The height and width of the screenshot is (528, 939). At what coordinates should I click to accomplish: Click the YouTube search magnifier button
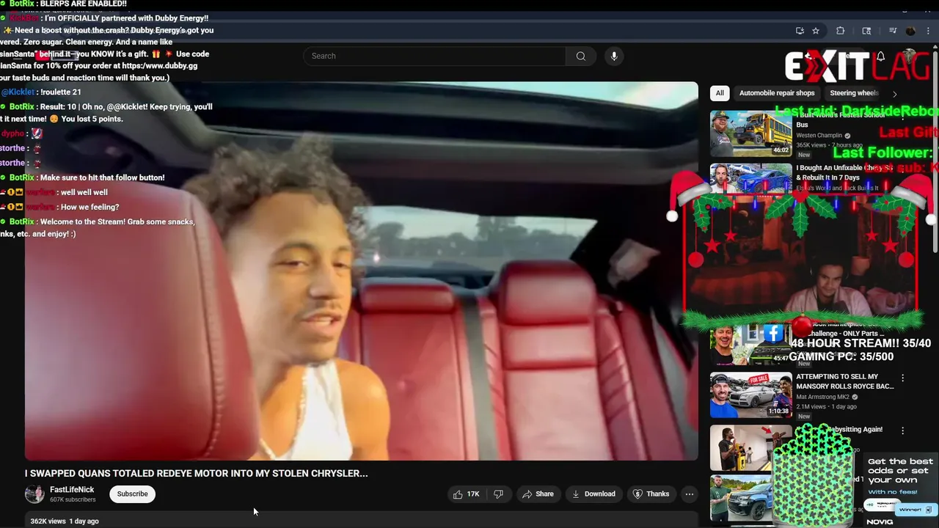point(580,56)
